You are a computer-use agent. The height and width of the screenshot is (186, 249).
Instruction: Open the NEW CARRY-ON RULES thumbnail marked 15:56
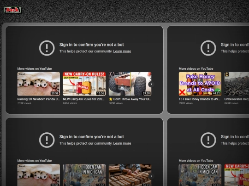(x=84, y=84)
